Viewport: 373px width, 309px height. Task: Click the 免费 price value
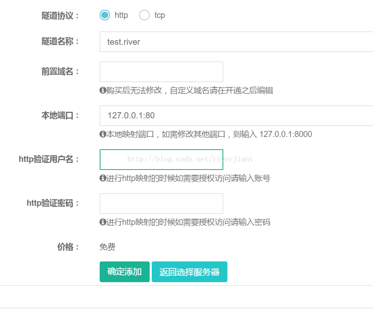tap(107, 247)
